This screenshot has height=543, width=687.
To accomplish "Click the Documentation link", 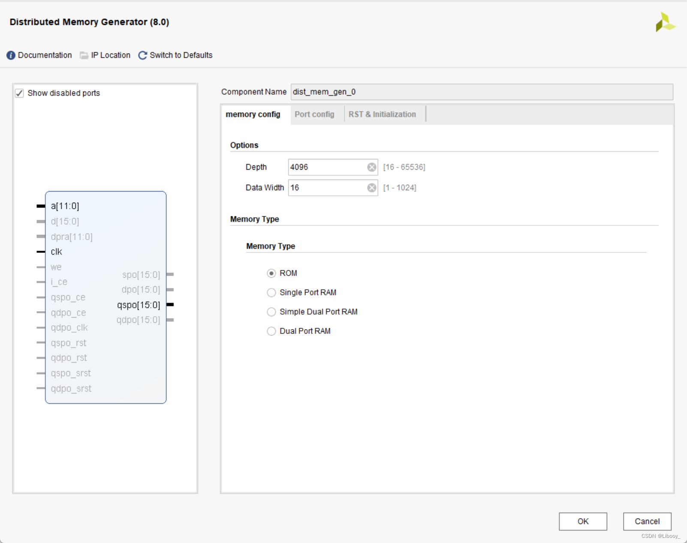I will (x=45, y=55).
